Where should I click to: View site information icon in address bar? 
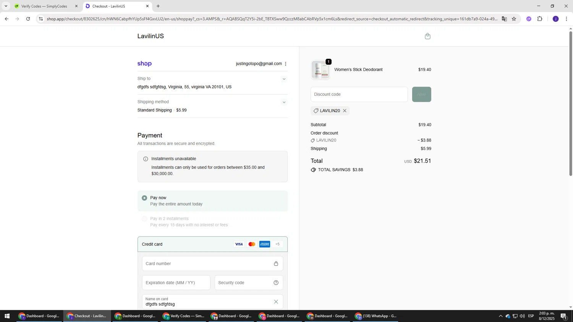41,19
